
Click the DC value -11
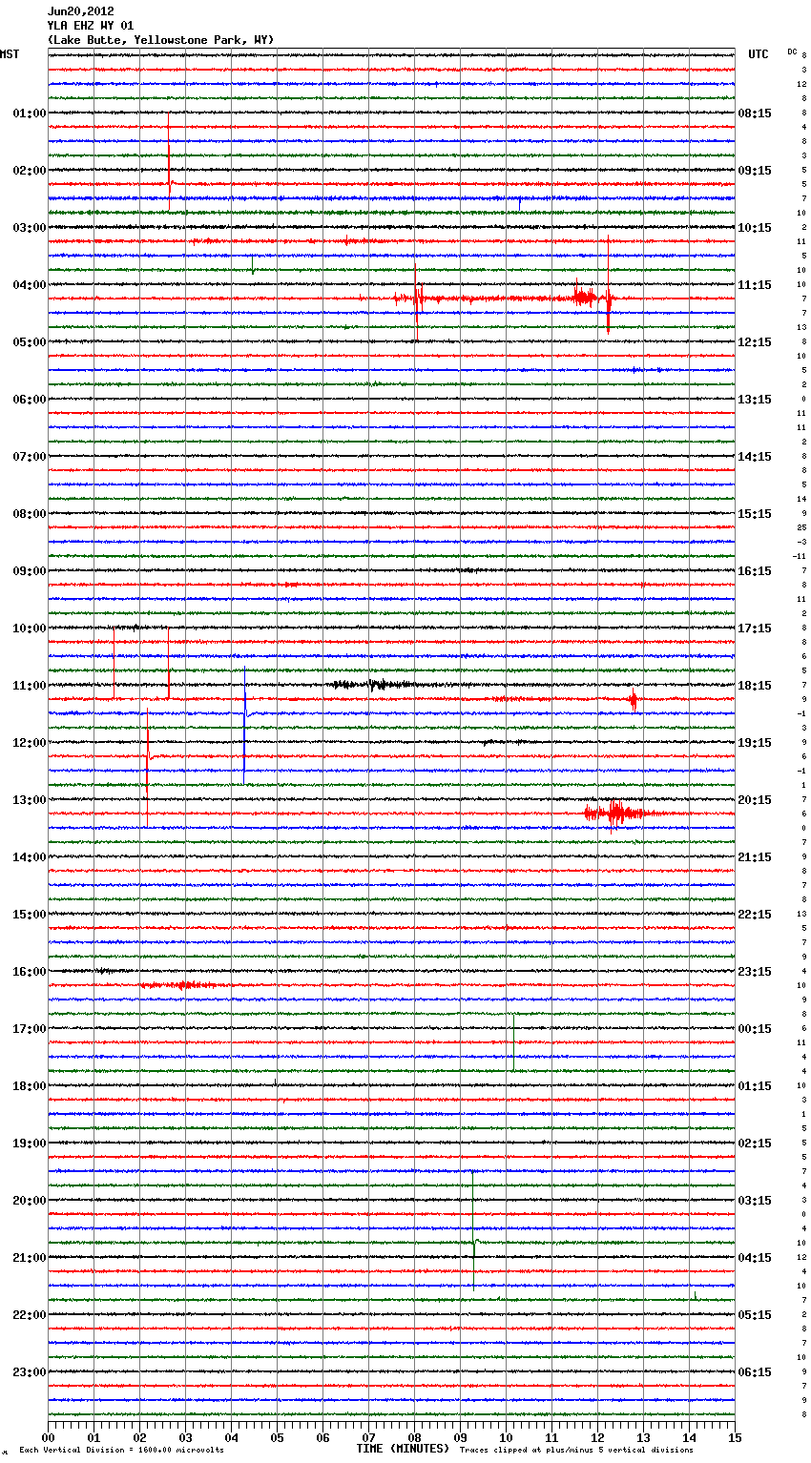[800, 556]
